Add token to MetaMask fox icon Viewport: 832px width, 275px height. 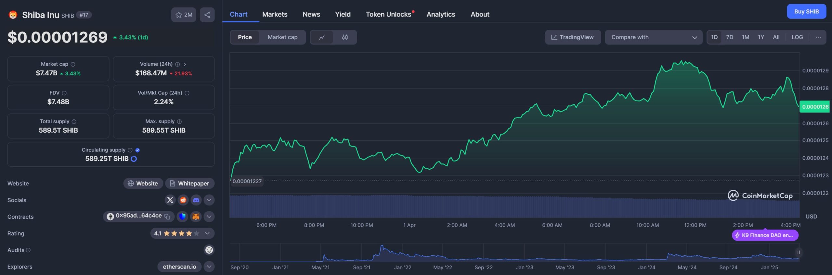click(196, 217)
